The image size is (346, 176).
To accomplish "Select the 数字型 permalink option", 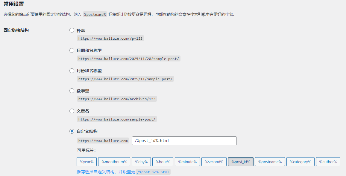I will coord(72,91).
